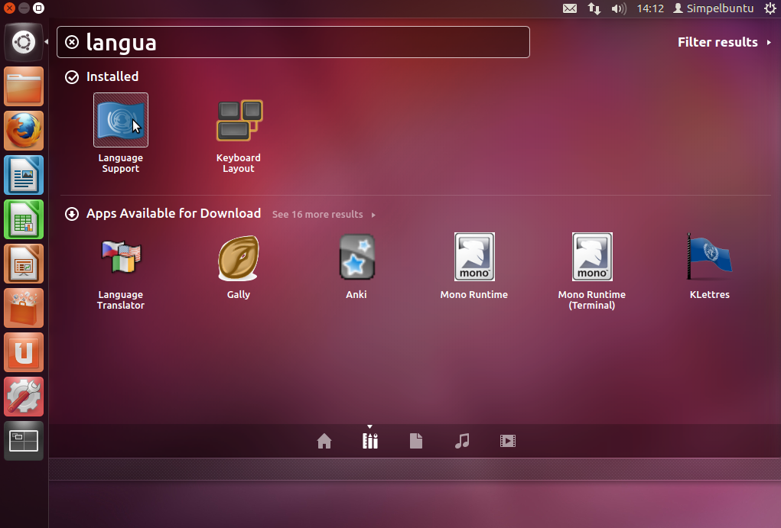Image resolution: width=781 pixels, height=528 pixels.
Task: Click the Gally app icon
Action: click(x=239, y=258)
